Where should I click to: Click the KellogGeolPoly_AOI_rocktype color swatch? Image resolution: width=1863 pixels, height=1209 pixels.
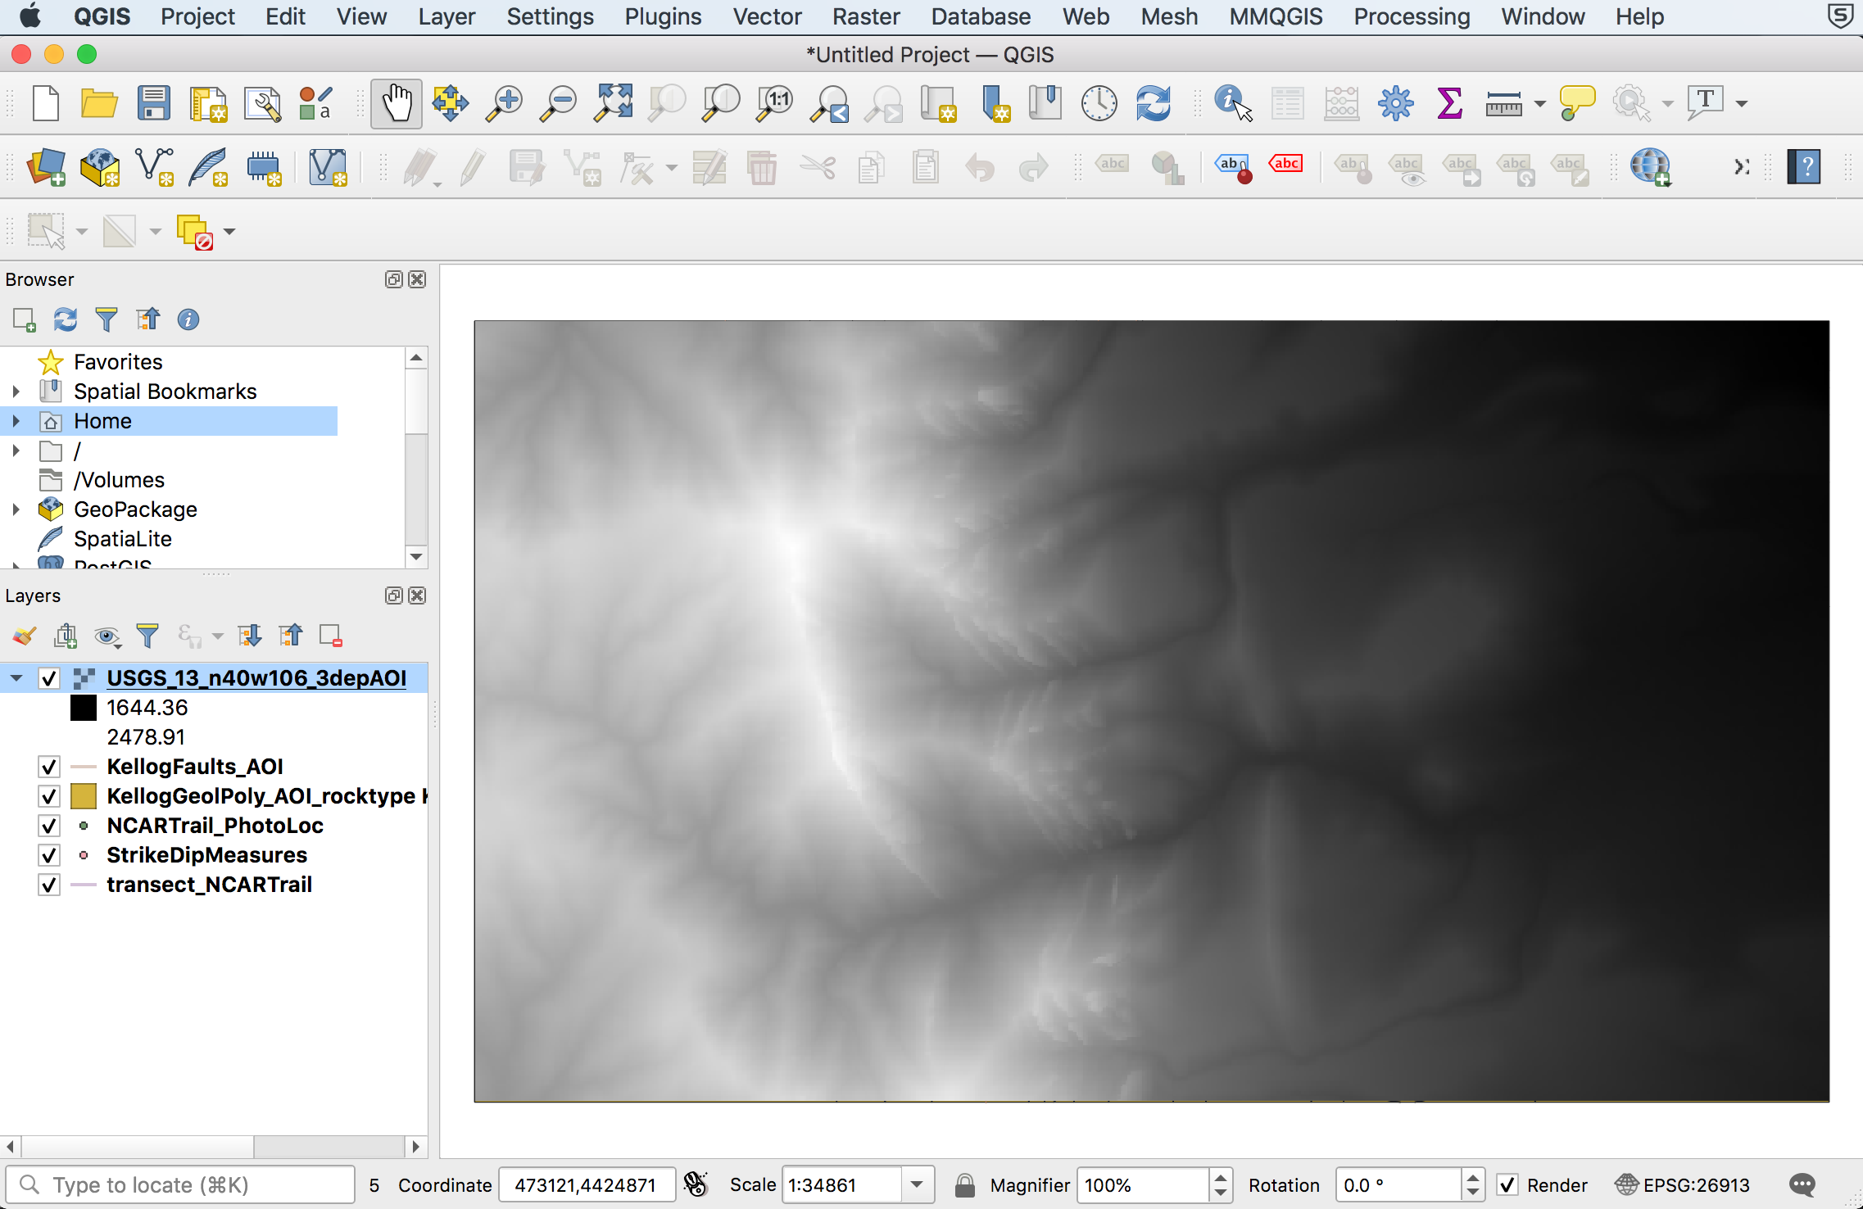click(84, 796)
